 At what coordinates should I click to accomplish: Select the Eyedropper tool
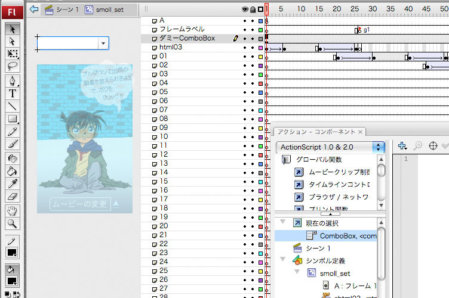click(x=13, y=184)
